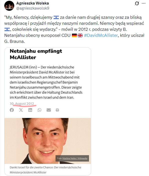Click the underlined 30. August 2012 date
Viewport: 149px width, 176px height.
(22, 104)
